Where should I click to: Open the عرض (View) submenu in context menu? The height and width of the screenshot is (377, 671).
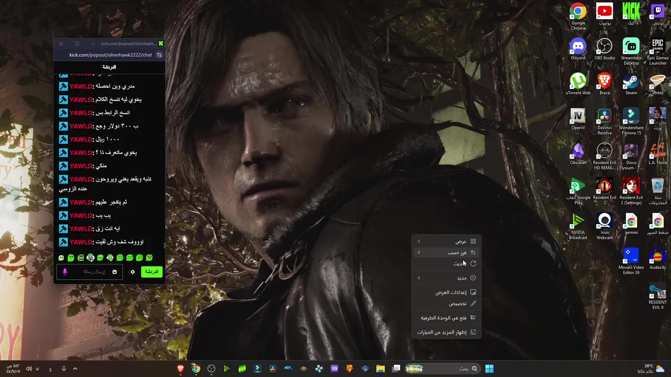pyautogui.click(x=446, y=241)
